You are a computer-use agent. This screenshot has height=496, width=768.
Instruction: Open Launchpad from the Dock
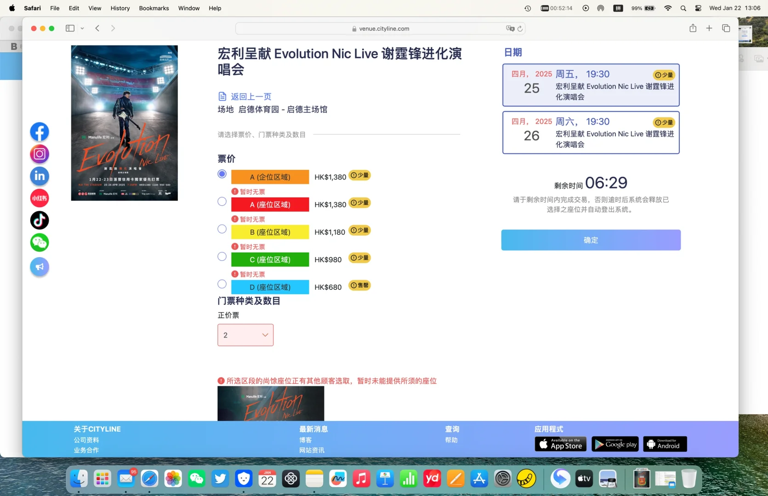[102, 479]
